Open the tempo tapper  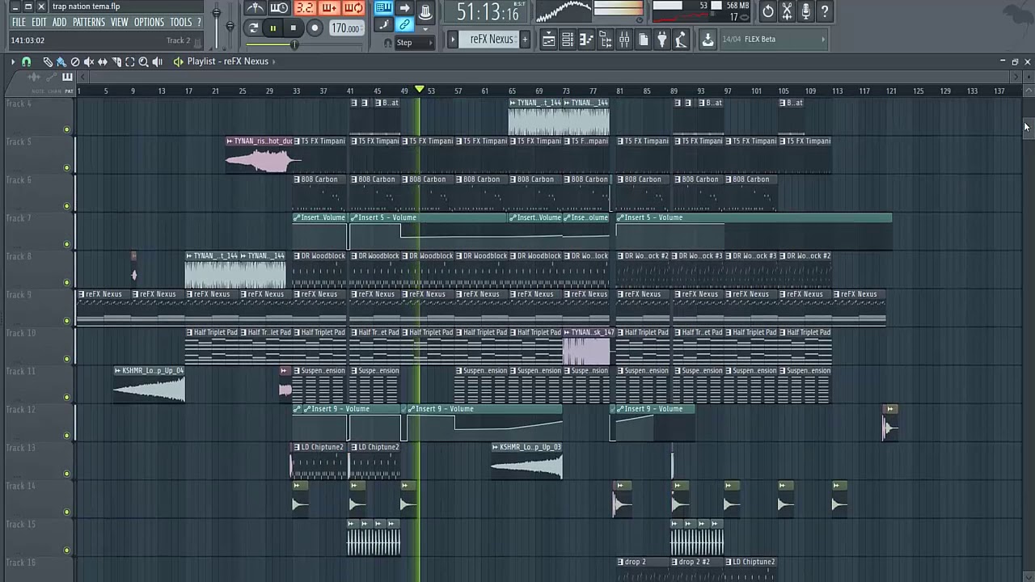click(681, 40)
